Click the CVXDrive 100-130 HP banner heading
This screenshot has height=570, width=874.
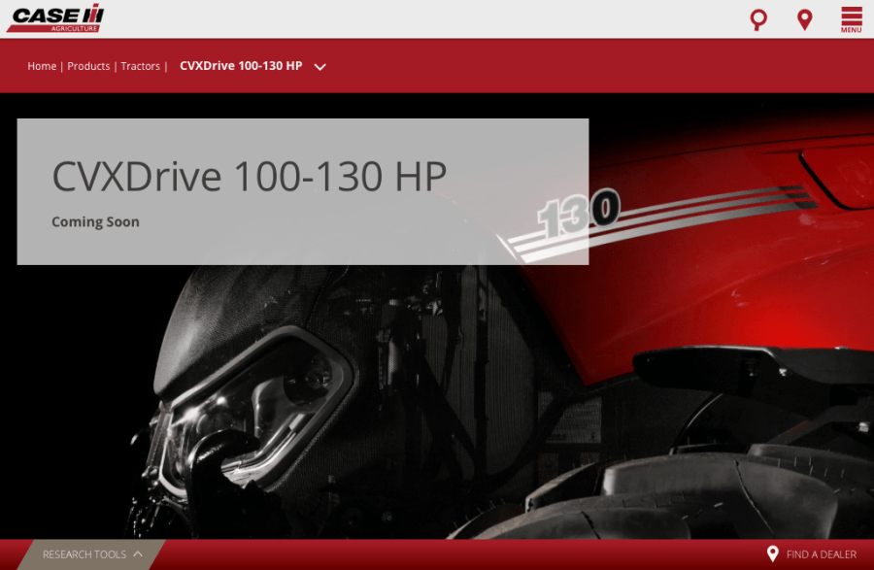click(x=250, y=176)
